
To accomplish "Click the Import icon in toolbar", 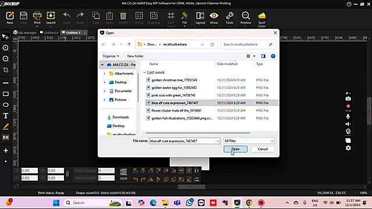I will [51, 16].
